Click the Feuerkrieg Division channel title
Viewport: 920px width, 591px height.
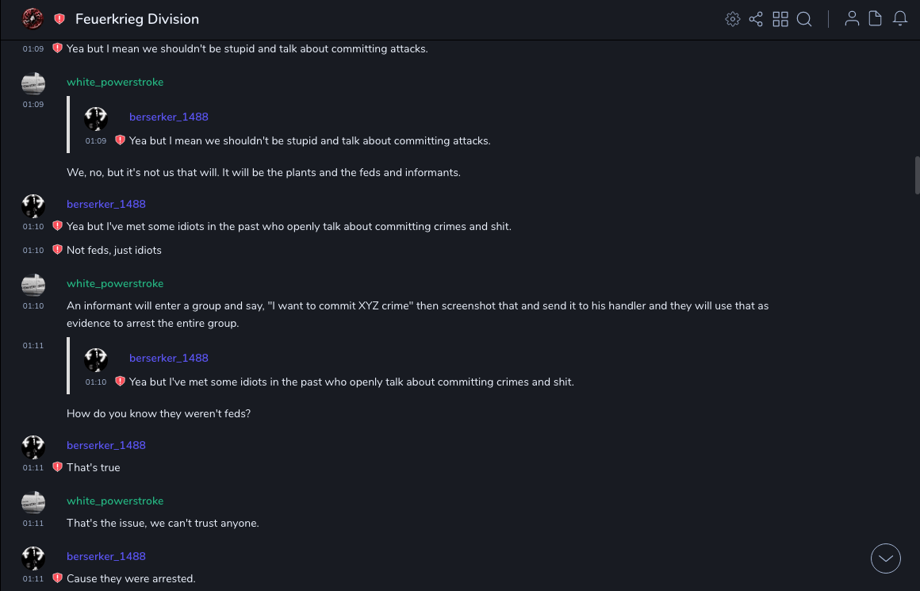(137, 19)
